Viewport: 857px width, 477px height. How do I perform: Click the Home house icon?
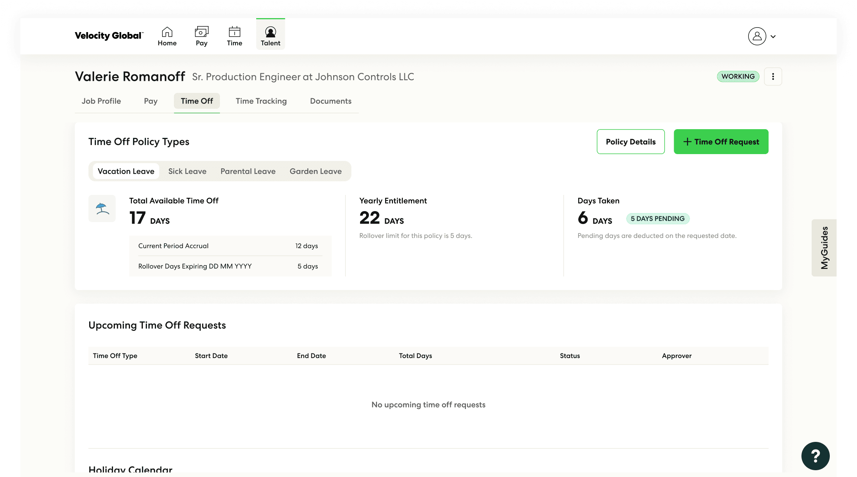pyautogui.click(x=167, y=32)
